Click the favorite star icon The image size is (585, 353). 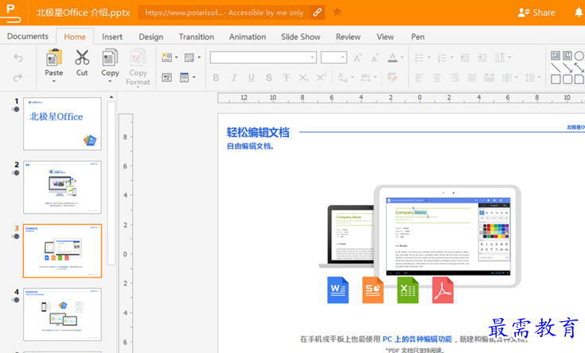click(x=337, y=13)
